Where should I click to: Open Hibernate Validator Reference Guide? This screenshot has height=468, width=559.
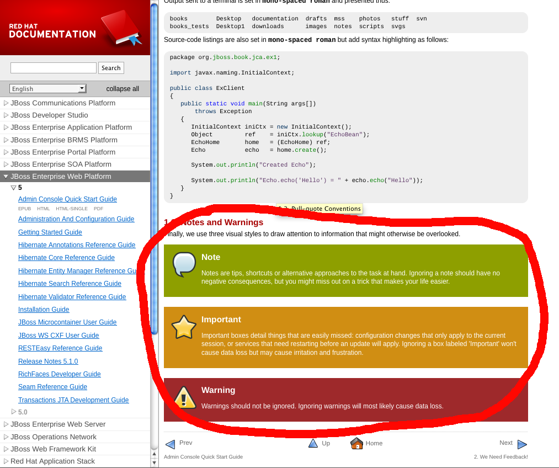click(x=72, y=296)
